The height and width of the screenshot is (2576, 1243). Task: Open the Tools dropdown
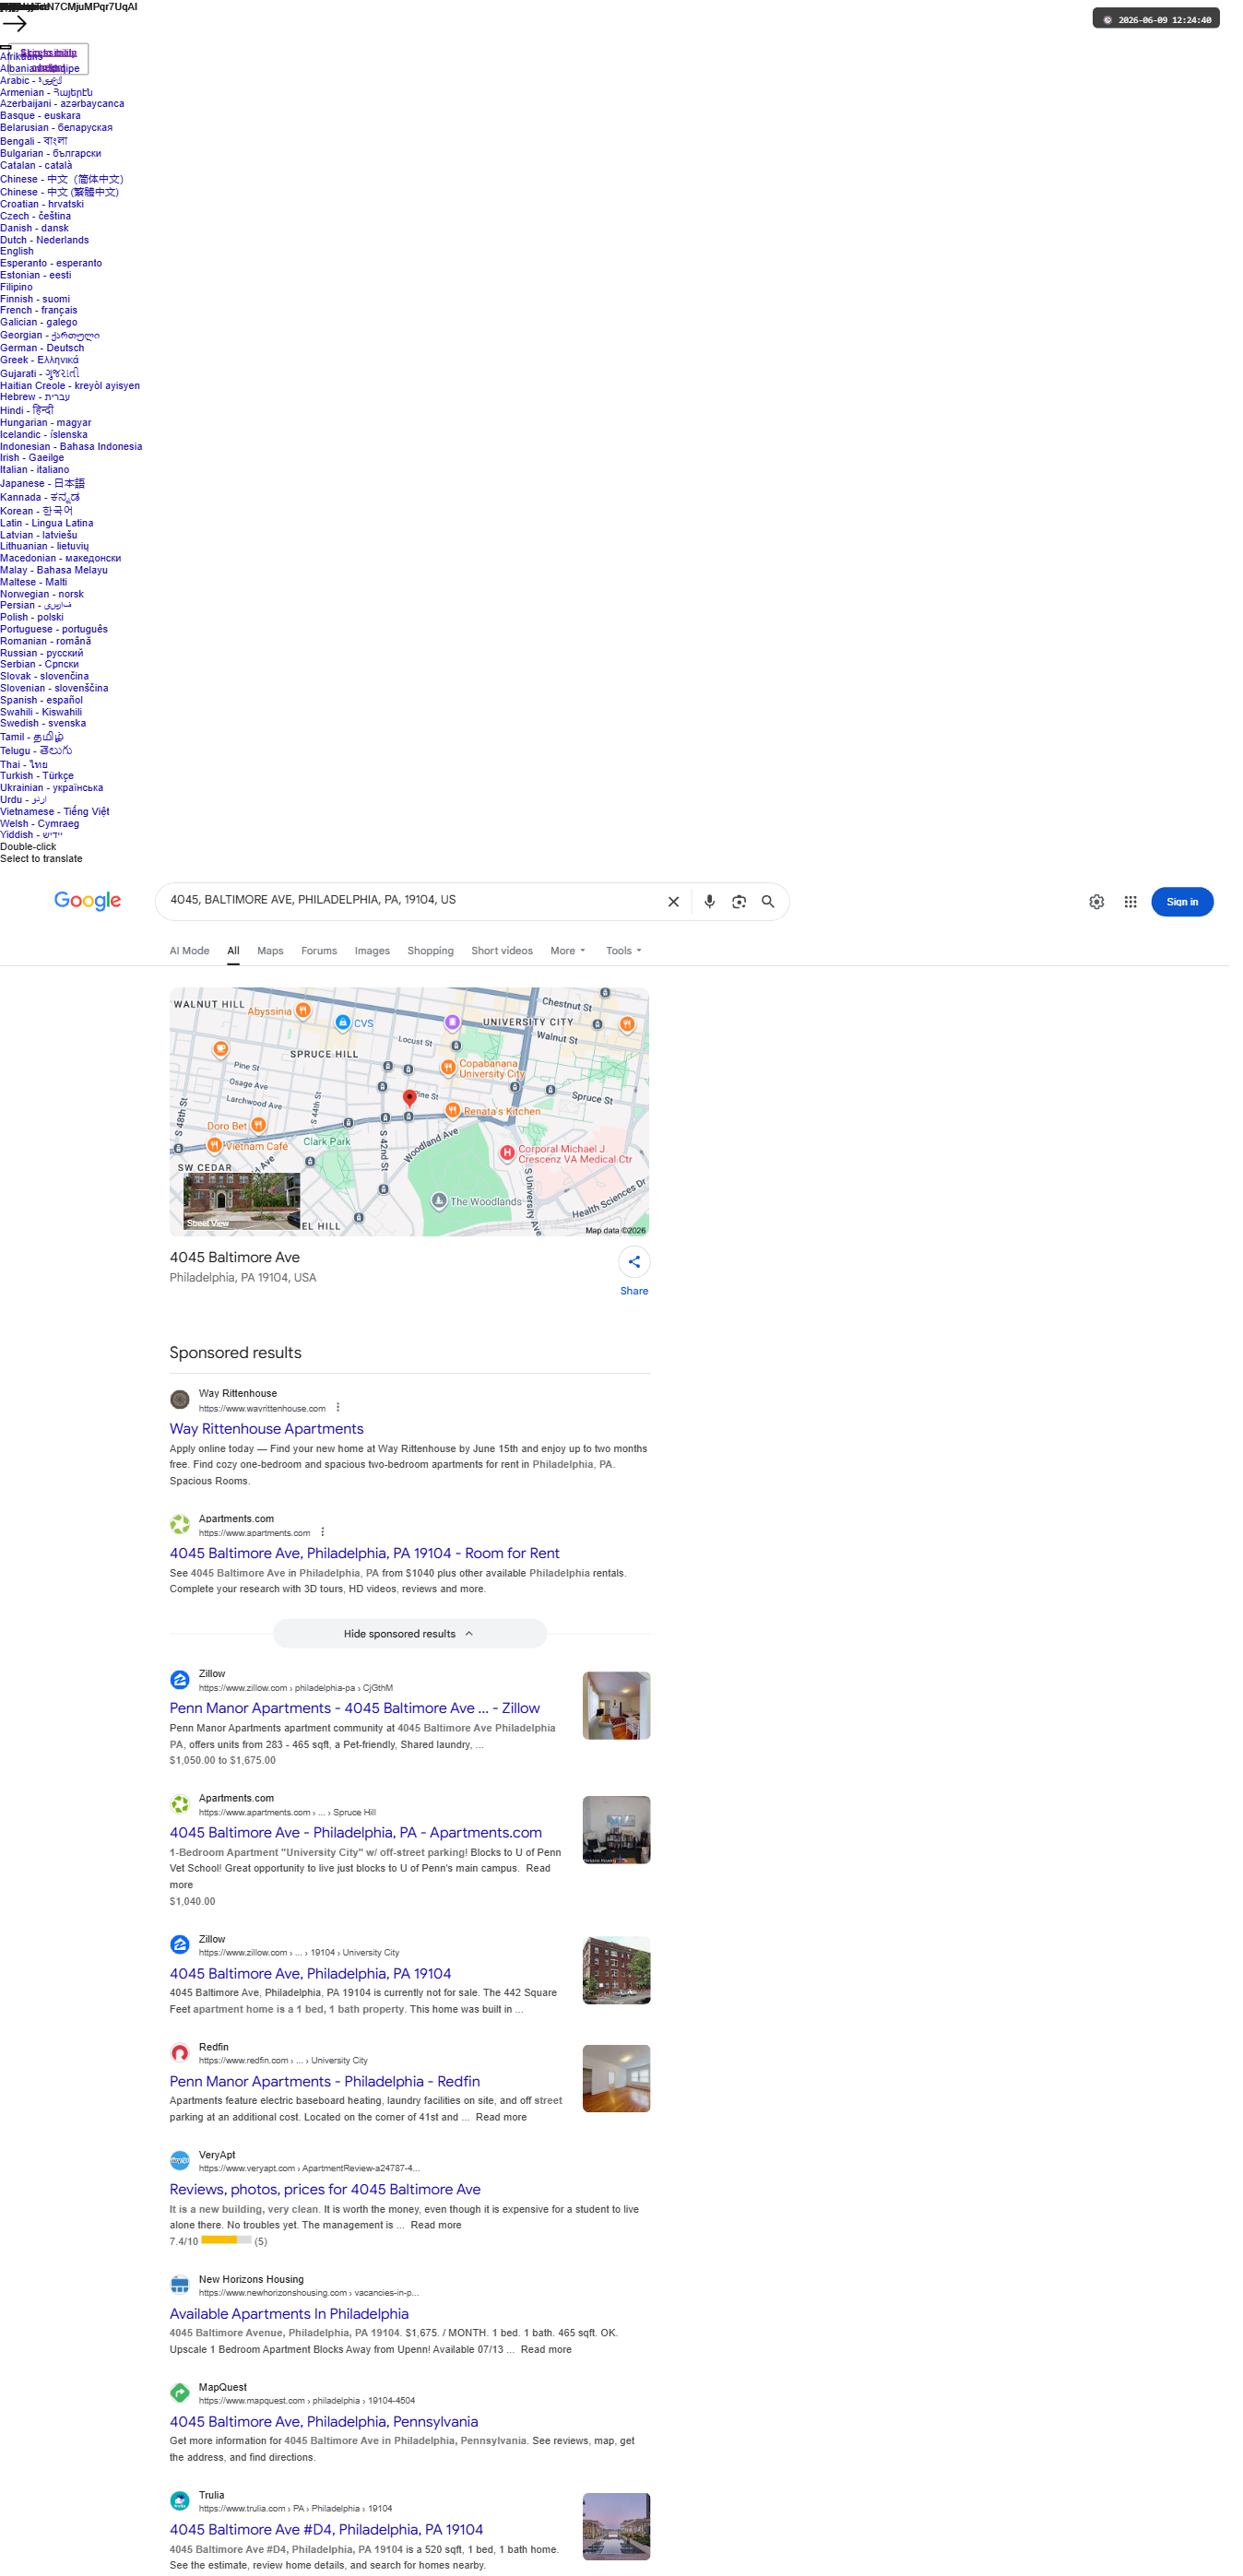(x=623, y=951)
